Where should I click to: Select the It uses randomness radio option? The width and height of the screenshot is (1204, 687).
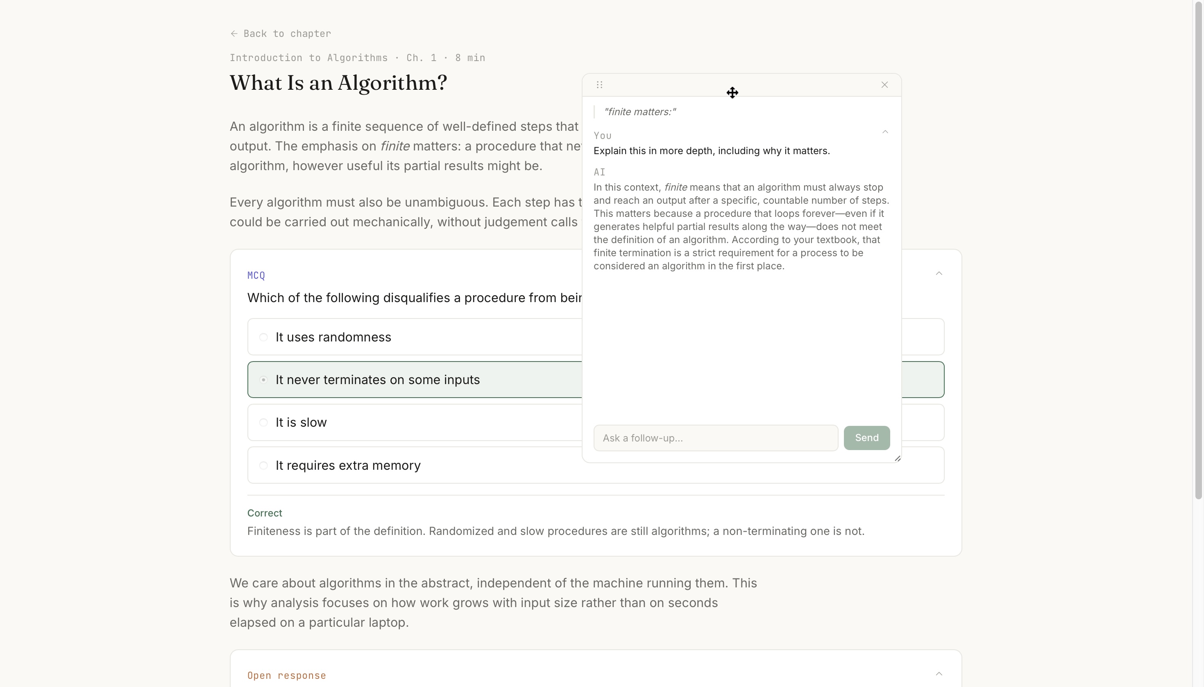click(x=263, y=337)
